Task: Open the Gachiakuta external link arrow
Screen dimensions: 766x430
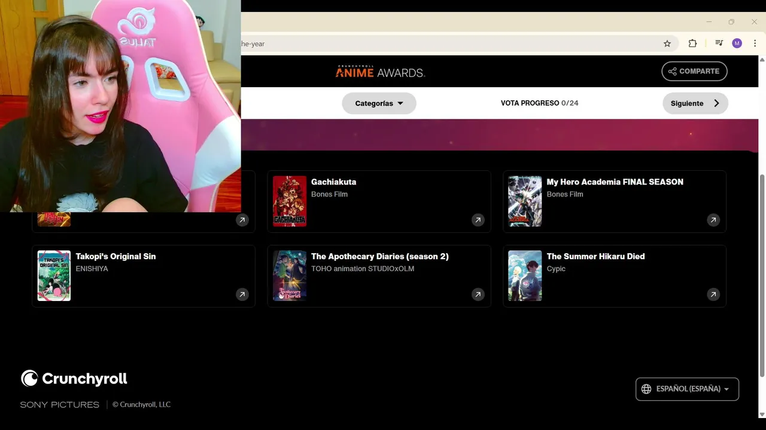Action: 478,220
